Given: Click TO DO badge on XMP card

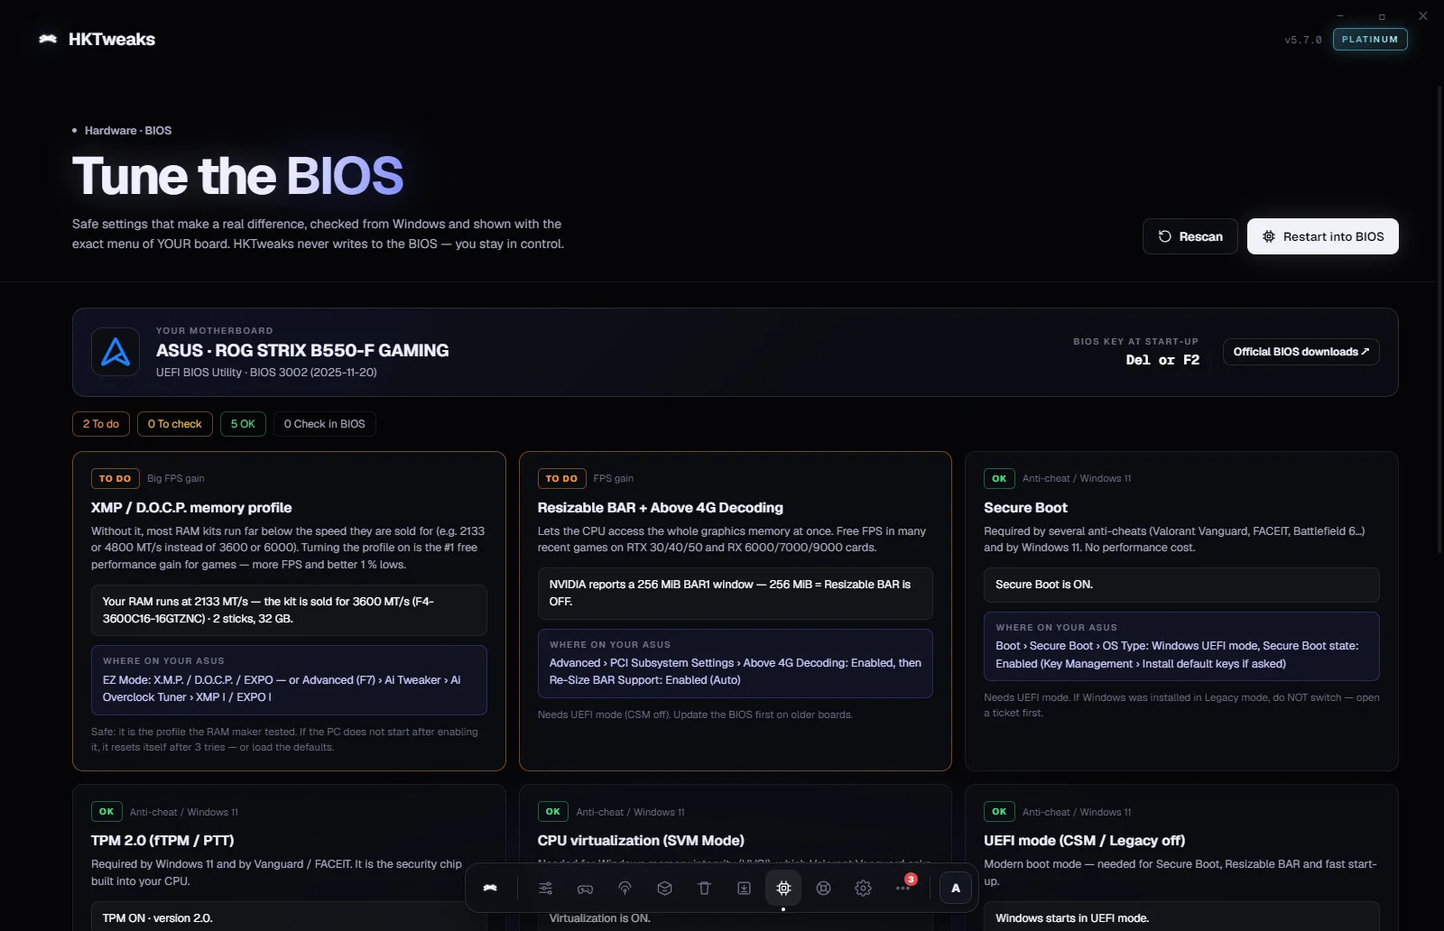Looking at the screenshot, I should pyautogui.click(x=115, y=479).
